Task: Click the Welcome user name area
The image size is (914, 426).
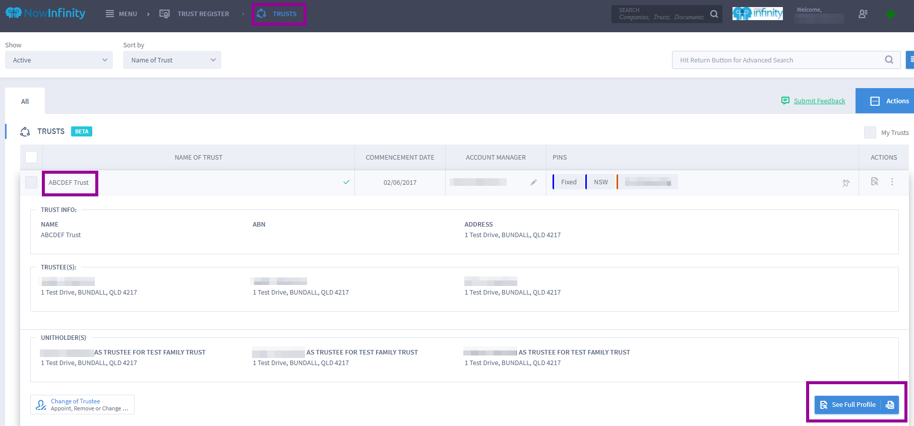Action: click(819, 14)
